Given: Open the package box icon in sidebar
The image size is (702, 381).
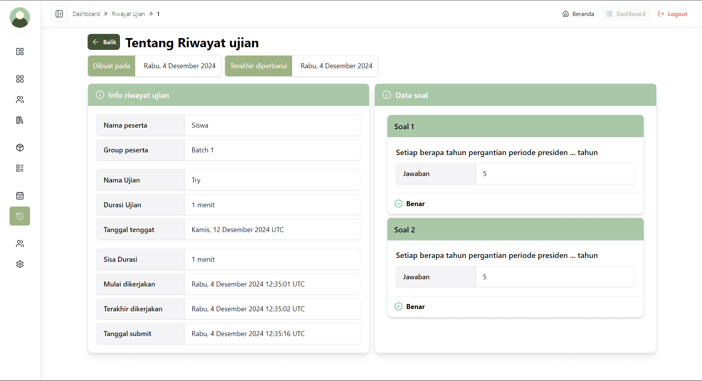Looking at the screenshot, I should point(20,147).
